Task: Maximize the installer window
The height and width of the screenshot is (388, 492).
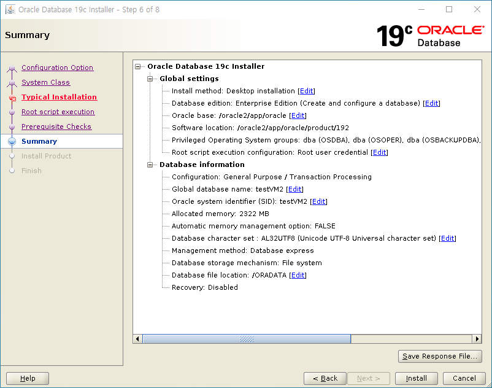Action: tap(449, 9)
